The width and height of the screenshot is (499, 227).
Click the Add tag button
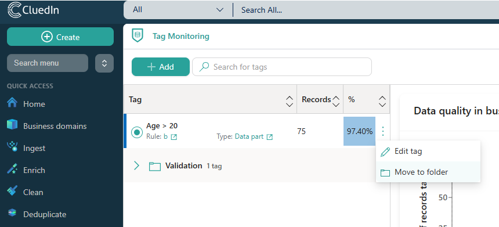161,67
